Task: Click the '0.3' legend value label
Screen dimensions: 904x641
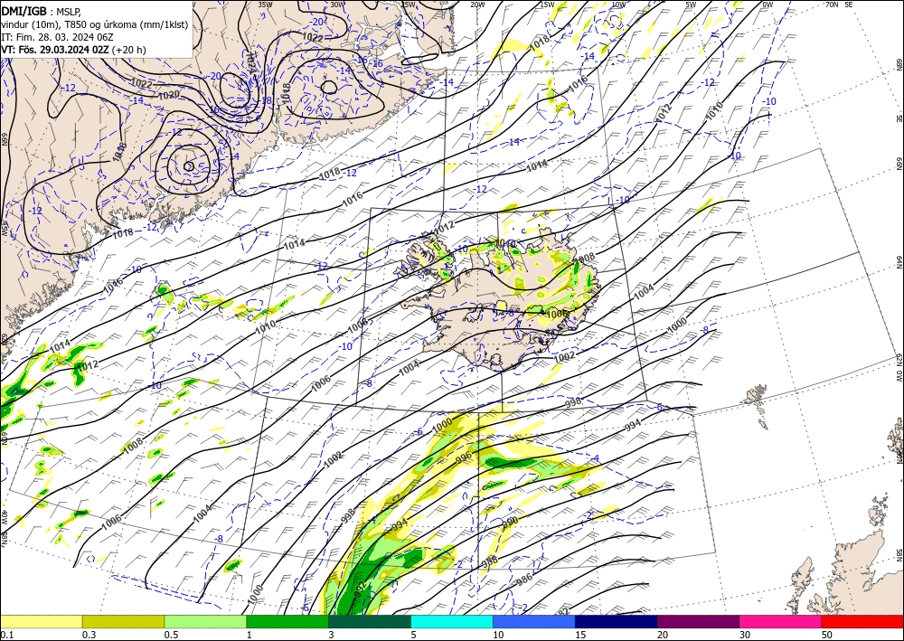Action: point(89,635)
